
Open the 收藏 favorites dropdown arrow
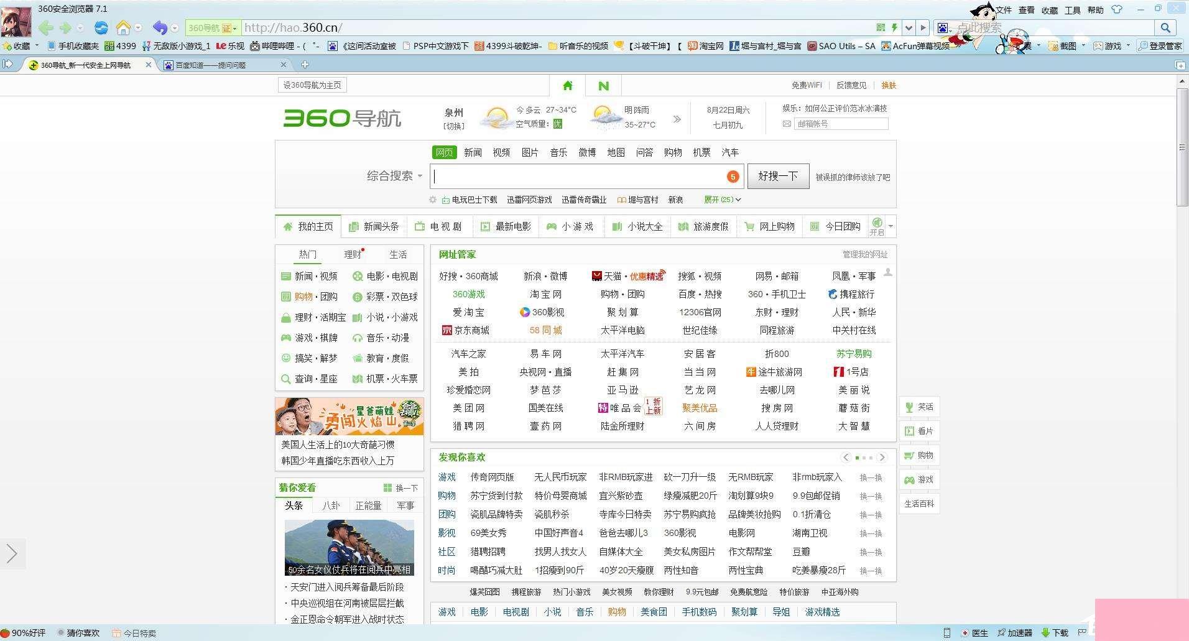click(37, 45)
